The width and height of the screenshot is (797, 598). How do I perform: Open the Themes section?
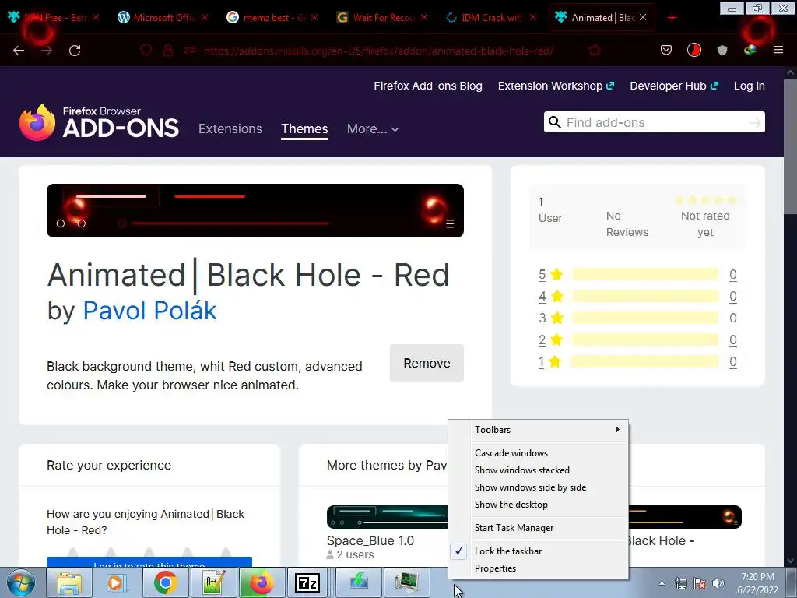[304, 129]
